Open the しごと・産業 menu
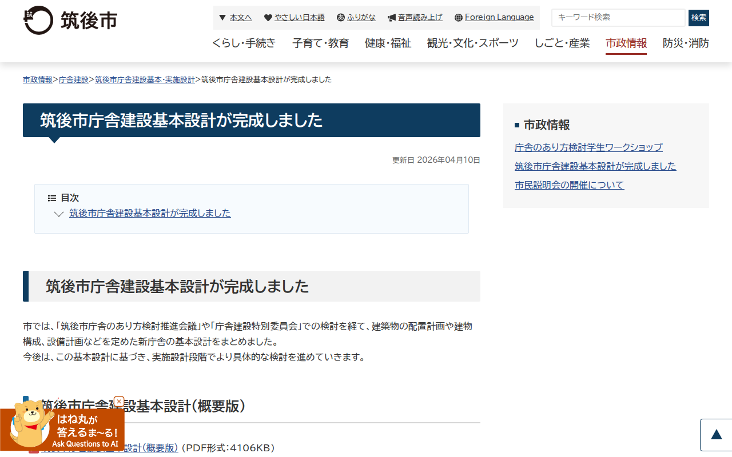 point(562,43)
